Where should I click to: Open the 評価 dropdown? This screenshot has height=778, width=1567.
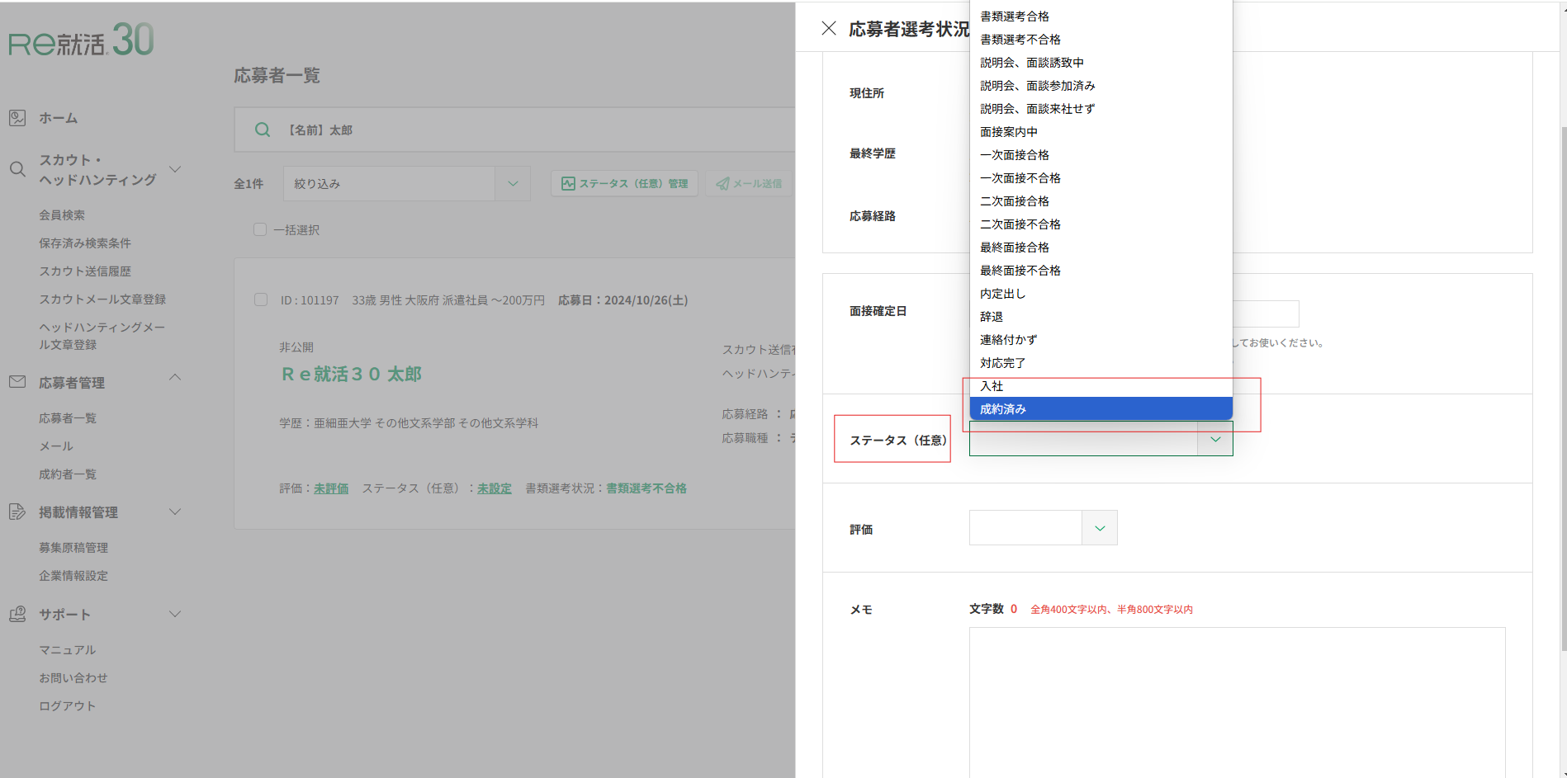(x=1043, y=528)
